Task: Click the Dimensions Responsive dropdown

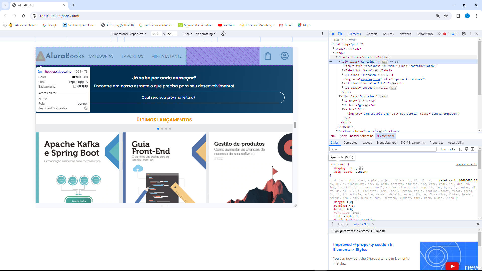Action: [129, 34]
